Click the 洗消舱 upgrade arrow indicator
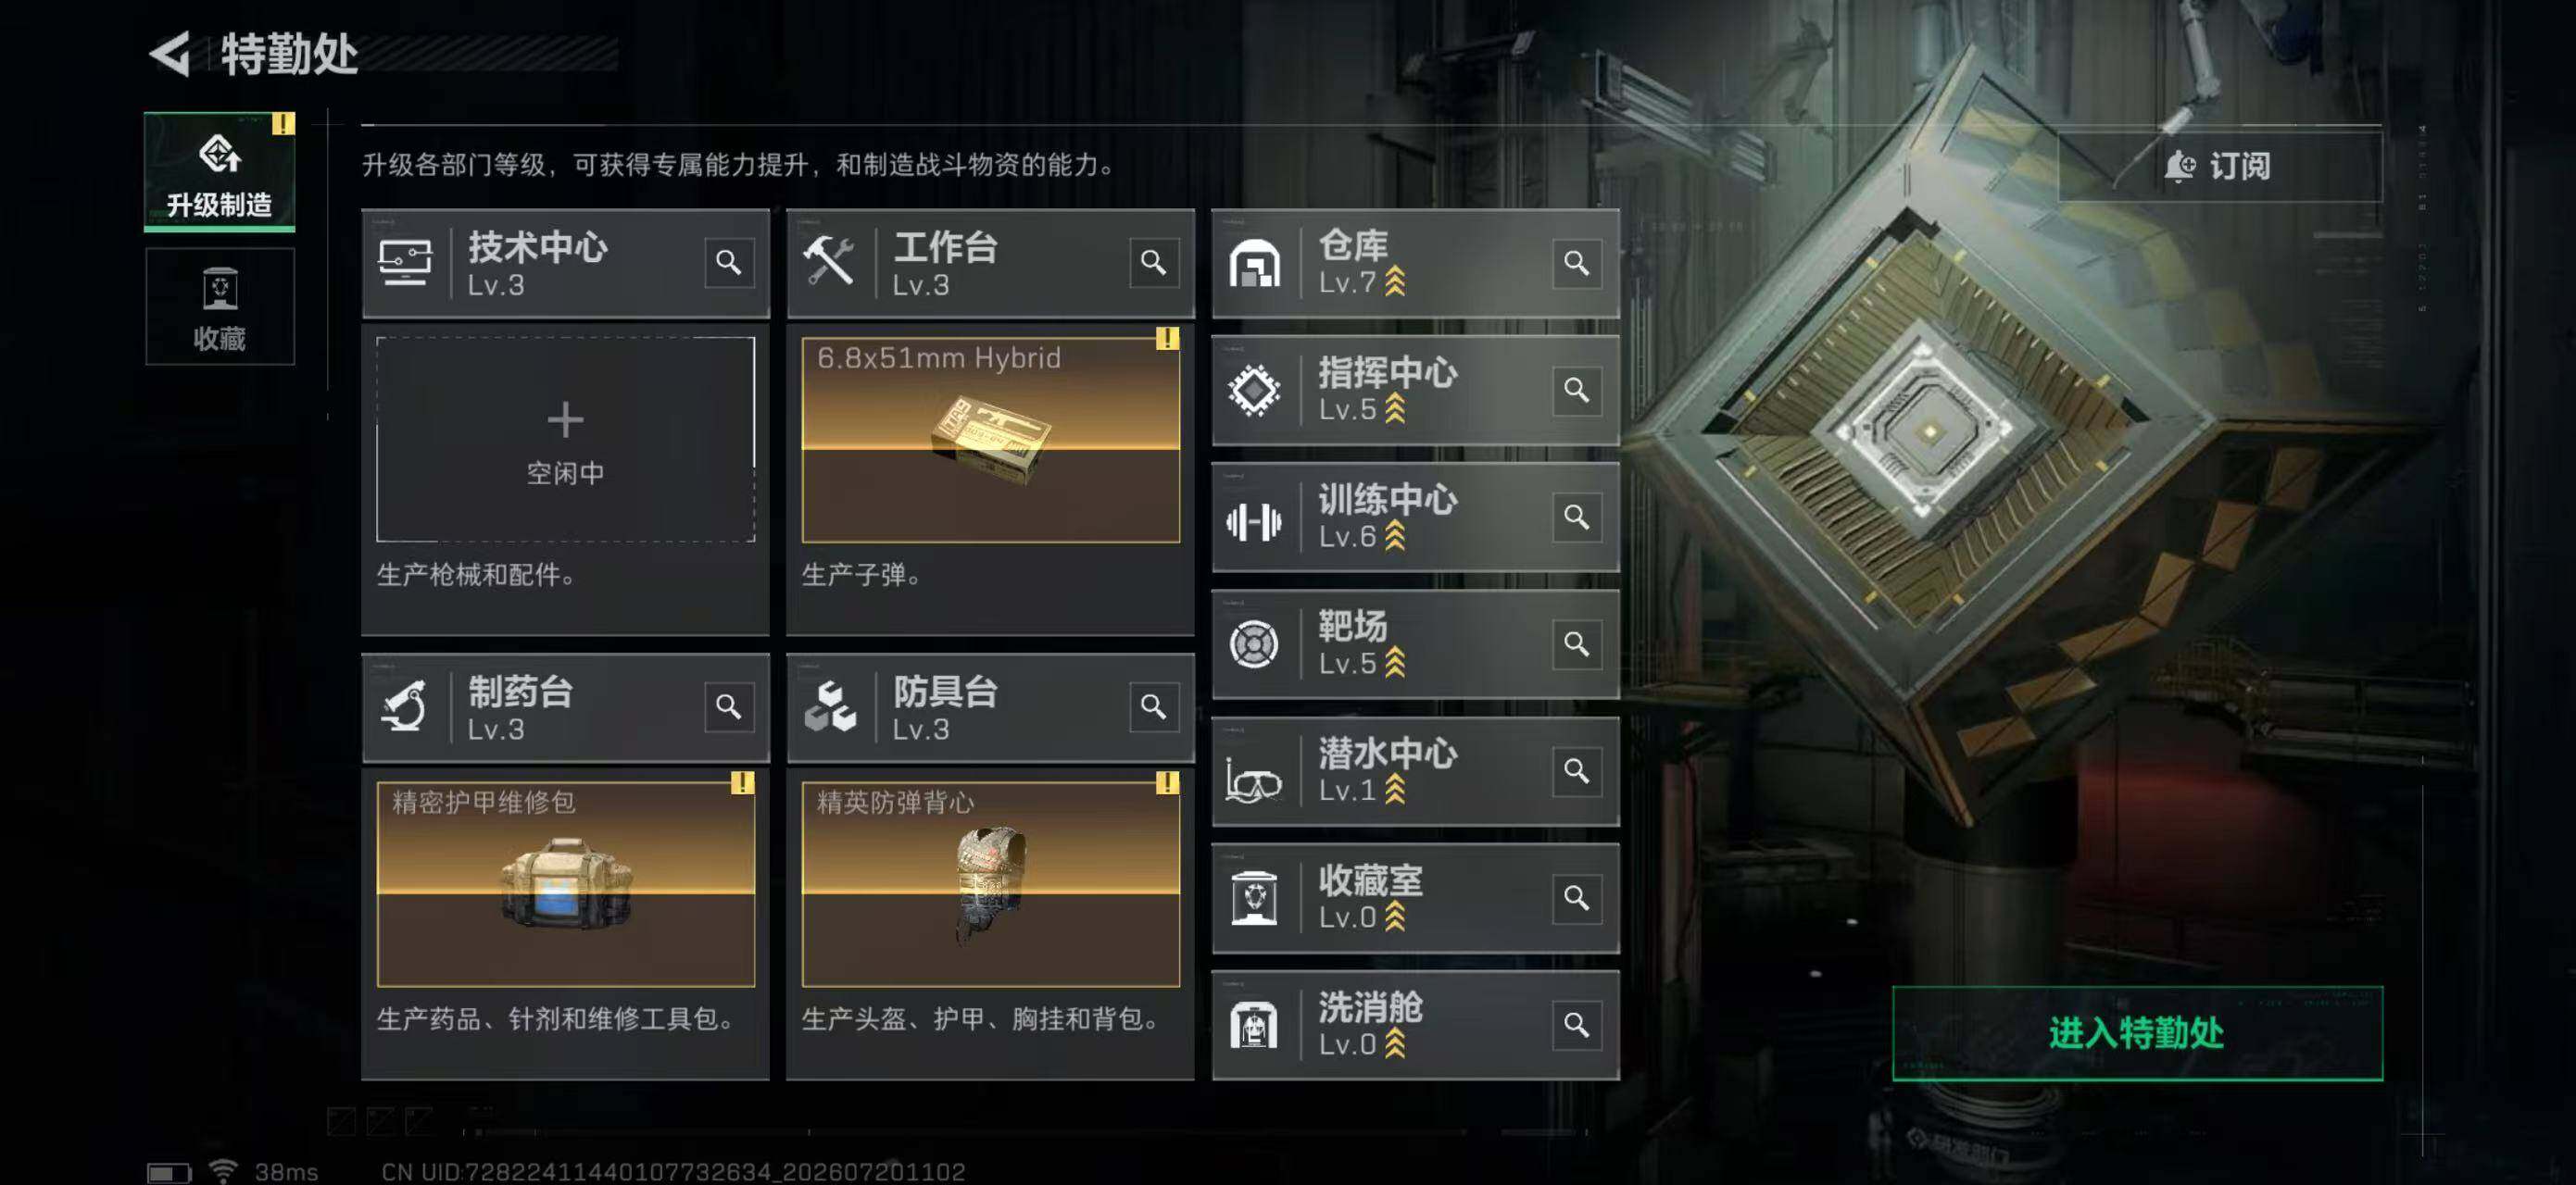 [1394, 1043]
